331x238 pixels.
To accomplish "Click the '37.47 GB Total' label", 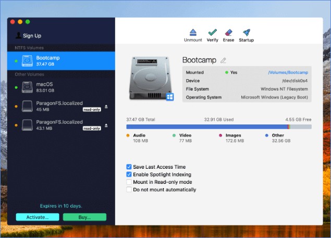I will (x=141, y=120).
